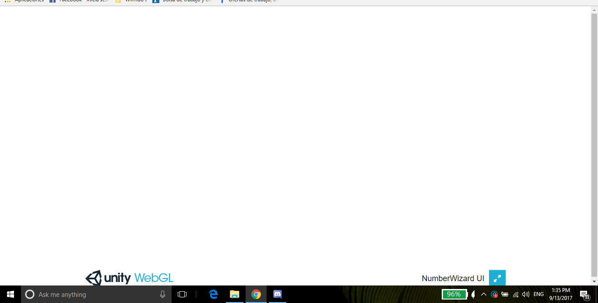This screenshot has height=303, width=598.
Task: Open Discord from the taskbar
Action: click(x=277, y=294)
